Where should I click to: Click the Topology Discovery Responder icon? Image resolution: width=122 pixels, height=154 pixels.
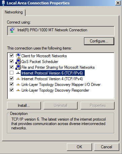click(18, 90)
